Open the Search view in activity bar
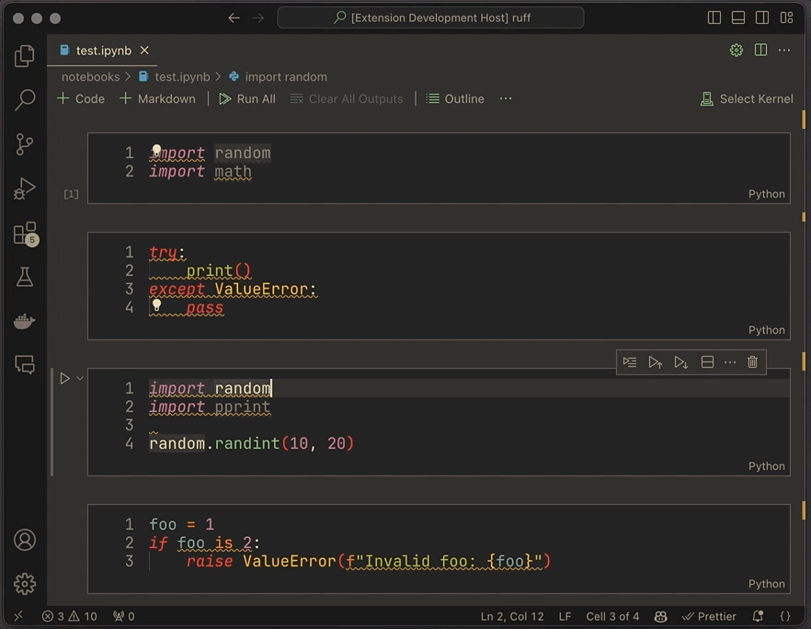 tap(24, 99)
